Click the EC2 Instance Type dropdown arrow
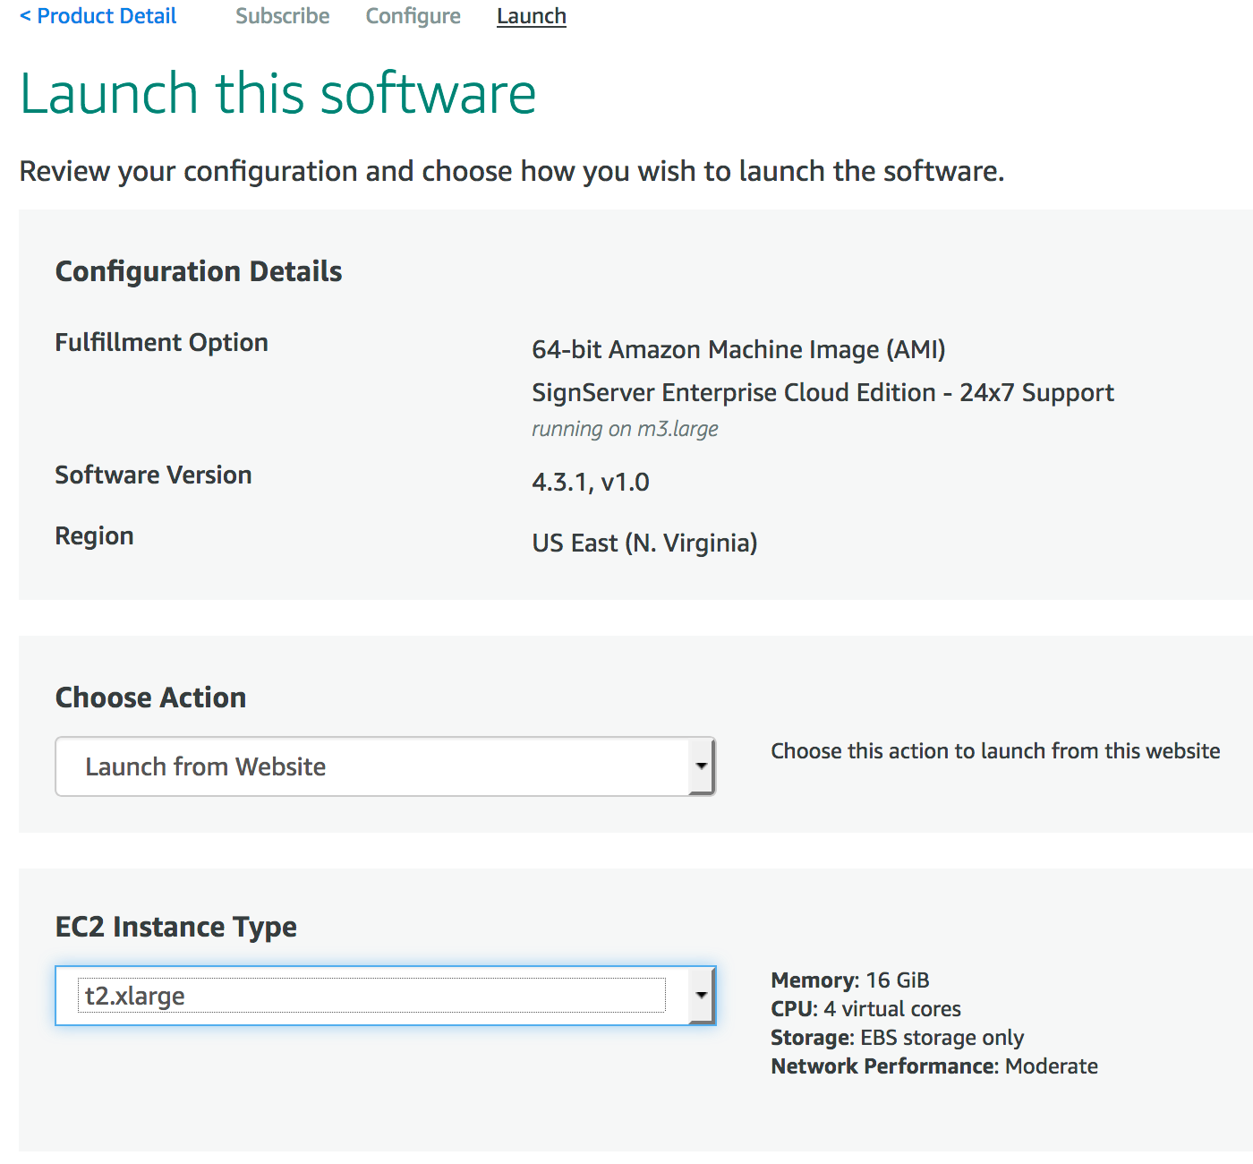The width and height of the screenshot is (1253, 1164). pyautogui.click(x=702, y=996)
